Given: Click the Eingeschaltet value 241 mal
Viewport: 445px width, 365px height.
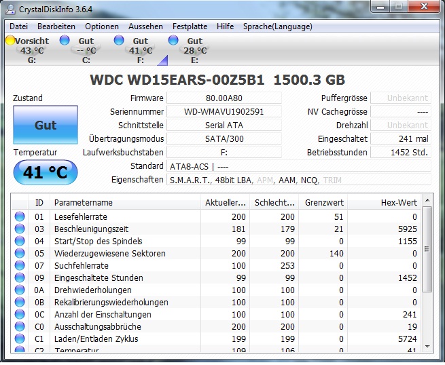Looking at the screenshot, I should tap(401, 138).
